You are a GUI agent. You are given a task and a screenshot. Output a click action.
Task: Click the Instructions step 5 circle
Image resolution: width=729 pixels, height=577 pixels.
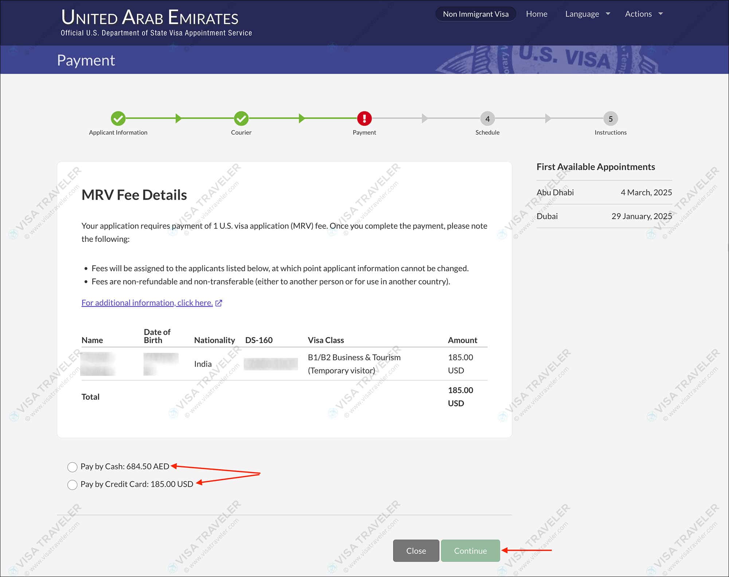pos(610,118)
